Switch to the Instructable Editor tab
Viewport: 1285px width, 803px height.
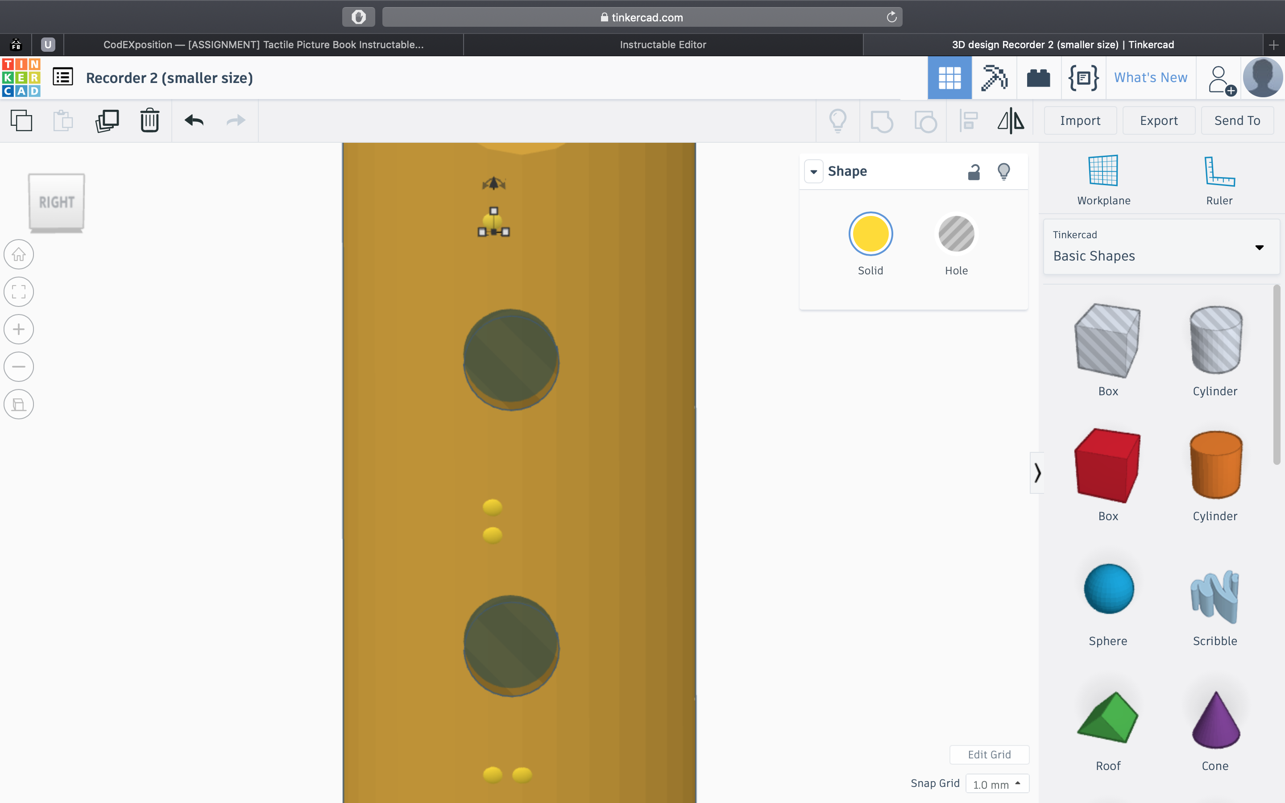click(x=663, y=43)
